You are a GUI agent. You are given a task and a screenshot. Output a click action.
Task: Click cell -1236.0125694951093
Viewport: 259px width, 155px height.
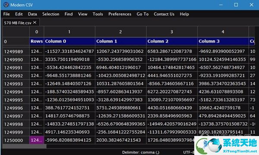click(69, 100)
